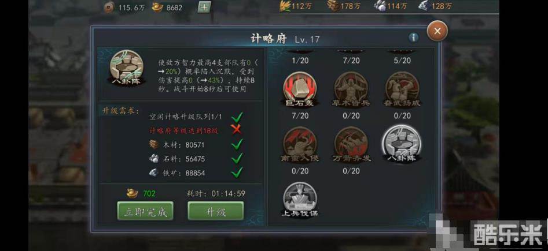Select the 南蛮入侵 skill icon
This screenshot has width=548, height=251.
point(300,145)
